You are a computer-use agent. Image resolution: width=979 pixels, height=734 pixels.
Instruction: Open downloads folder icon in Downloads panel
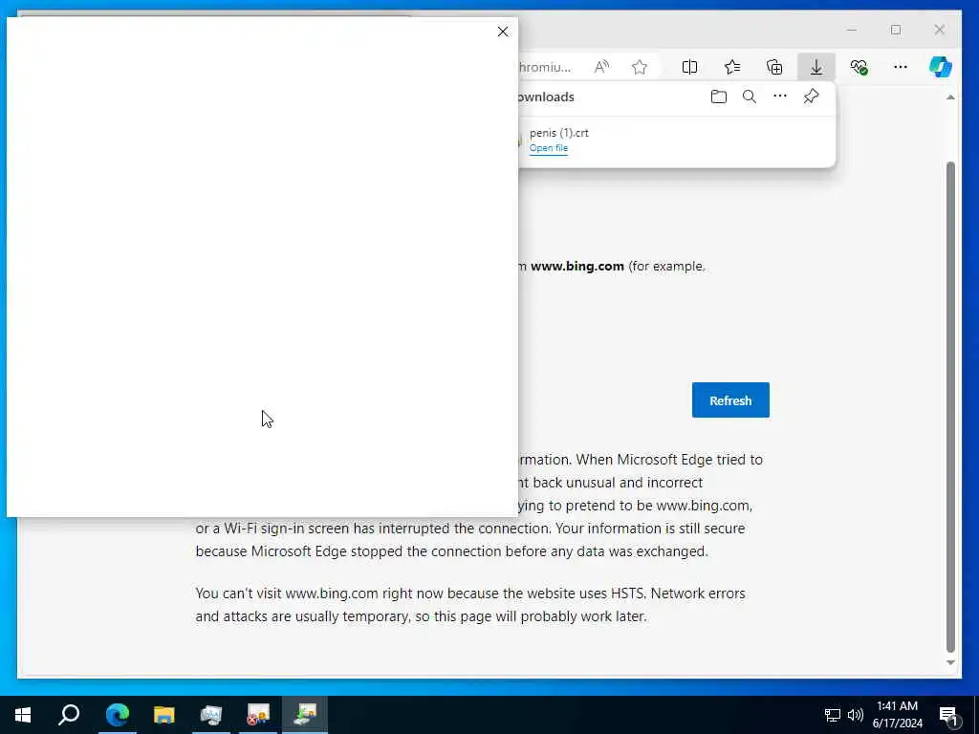(x=719, y=97)
